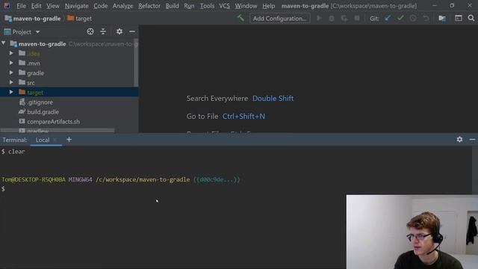Select the target folder row
This screenshot has width=478, height=269.
pyautogui.click(x=69, y=92)
